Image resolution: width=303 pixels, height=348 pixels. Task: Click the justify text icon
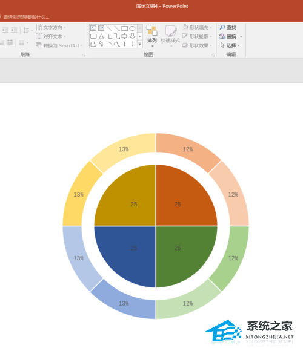click(x=2, y=42)
